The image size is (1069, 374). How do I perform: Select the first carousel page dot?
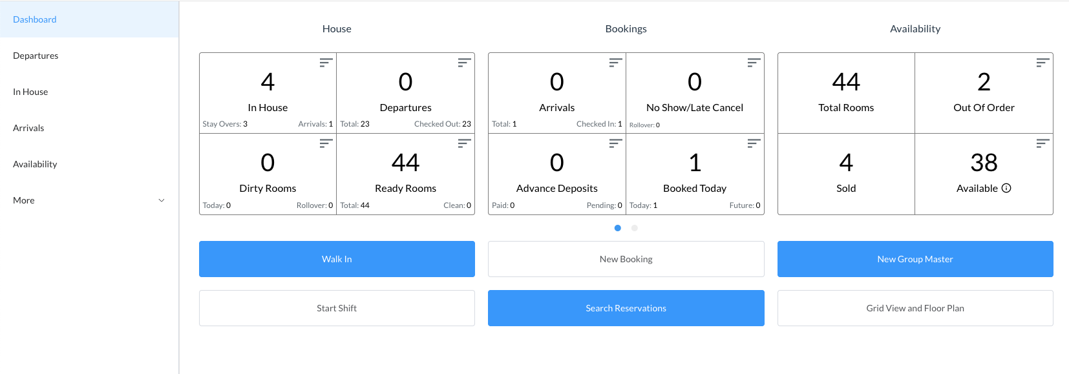[618, 228]
